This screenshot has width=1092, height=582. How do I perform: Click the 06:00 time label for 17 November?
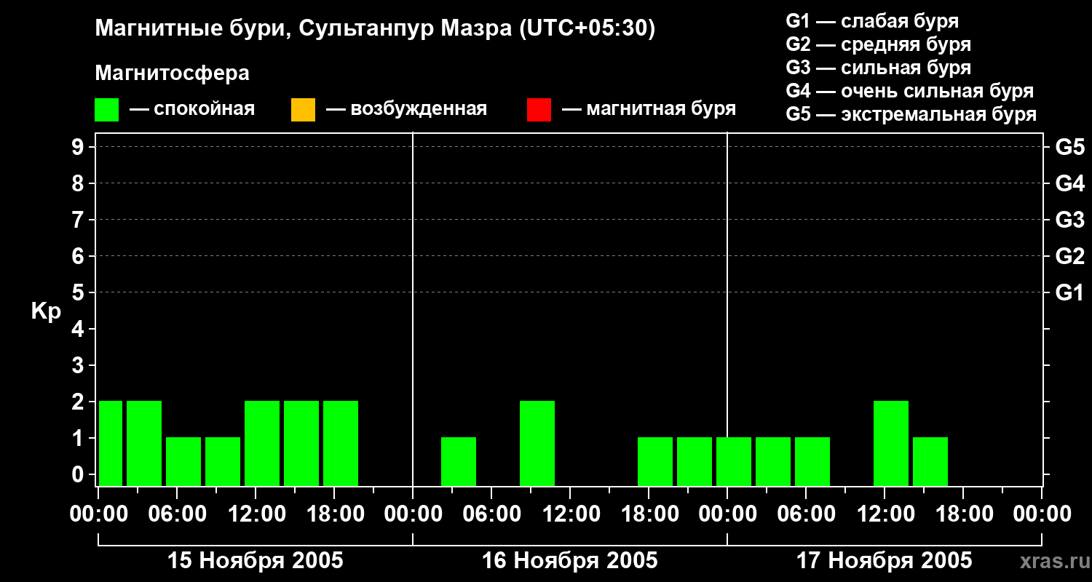pyautogui.click(x=806, y=514)
